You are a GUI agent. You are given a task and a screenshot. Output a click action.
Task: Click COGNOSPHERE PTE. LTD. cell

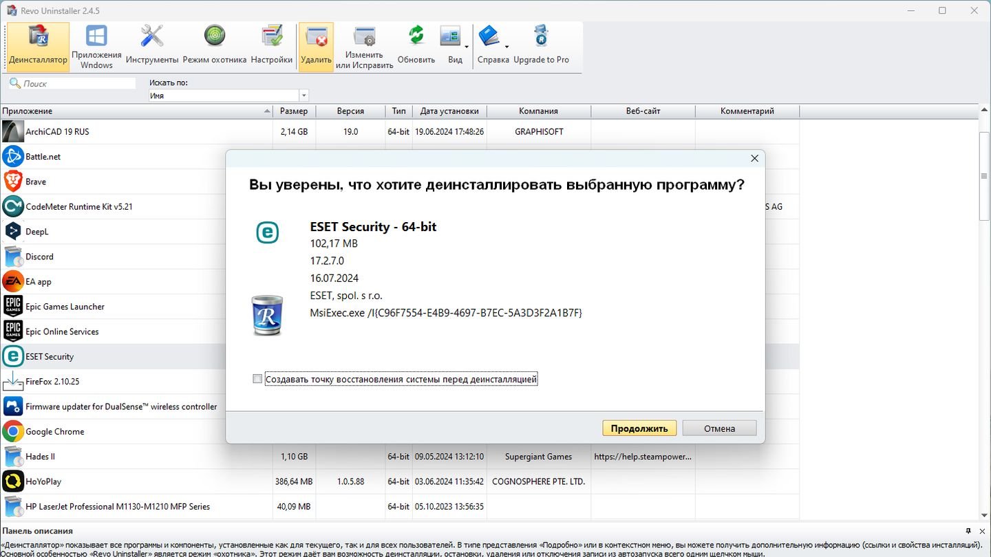[x=539, y=481]
